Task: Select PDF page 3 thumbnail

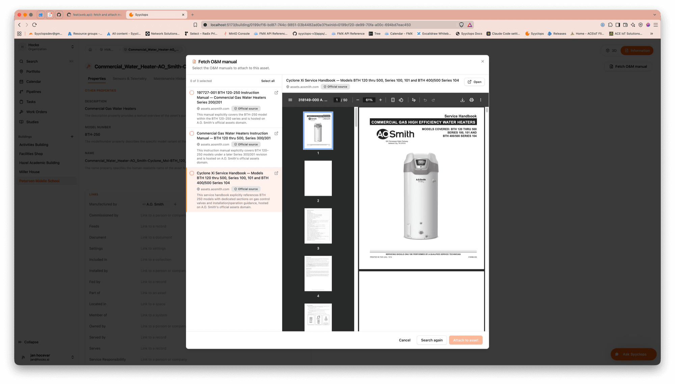Action: pyautogui.click(x=318, y=226)
